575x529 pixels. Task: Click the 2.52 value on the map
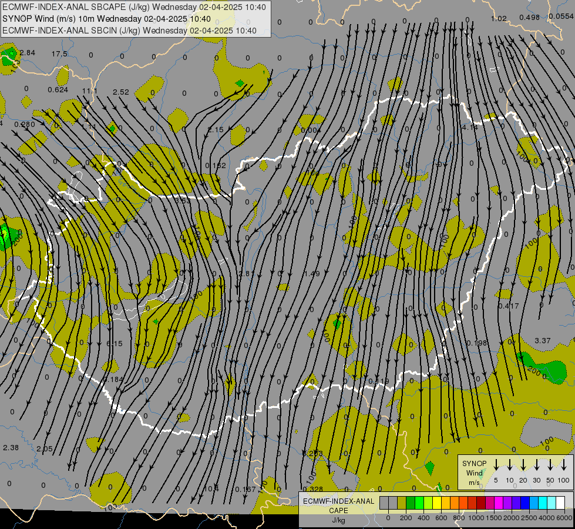click(120, 92)
